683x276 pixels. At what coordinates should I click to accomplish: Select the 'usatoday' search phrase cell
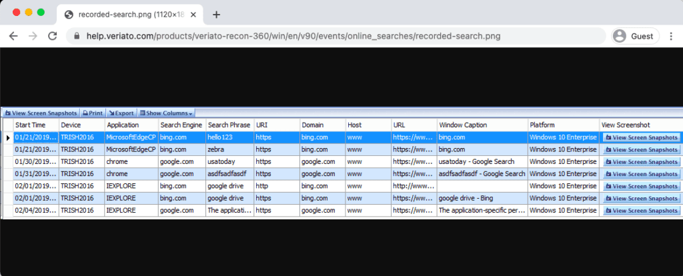click(x=230, y=162)
